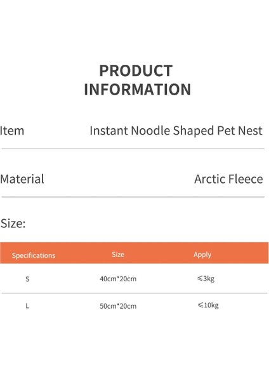This screenshot has height=381, width=269.
Task: Click the Size: label
Action: click(13, 224)
